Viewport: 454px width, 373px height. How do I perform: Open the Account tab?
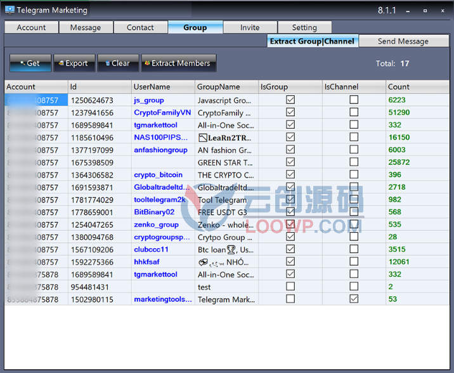click(x=31, y=27)
